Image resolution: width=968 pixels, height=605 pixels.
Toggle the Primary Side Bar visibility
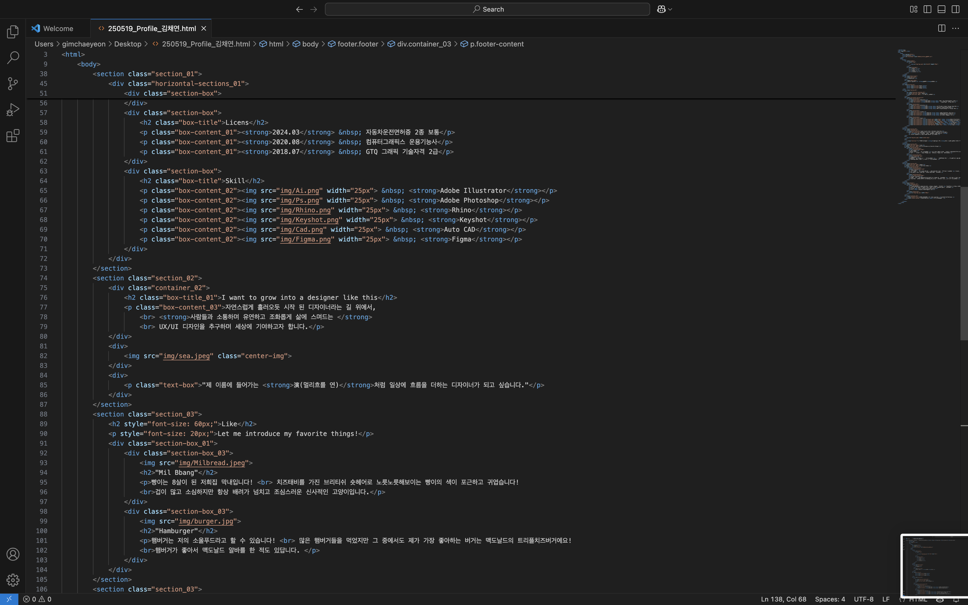[x=927, y=9]
